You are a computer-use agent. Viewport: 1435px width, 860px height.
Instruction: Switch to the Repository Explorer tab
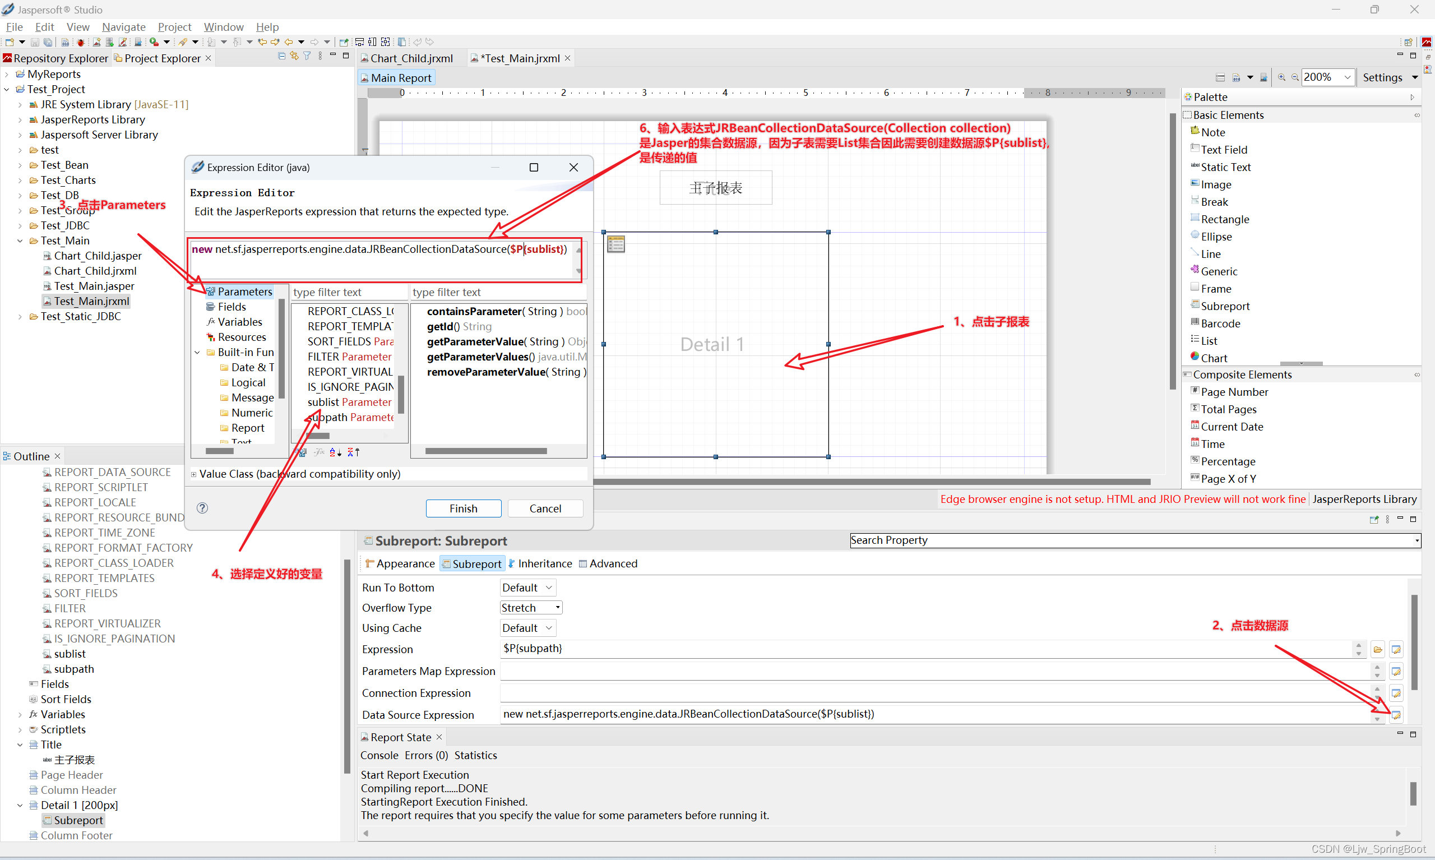coord(55,58)
